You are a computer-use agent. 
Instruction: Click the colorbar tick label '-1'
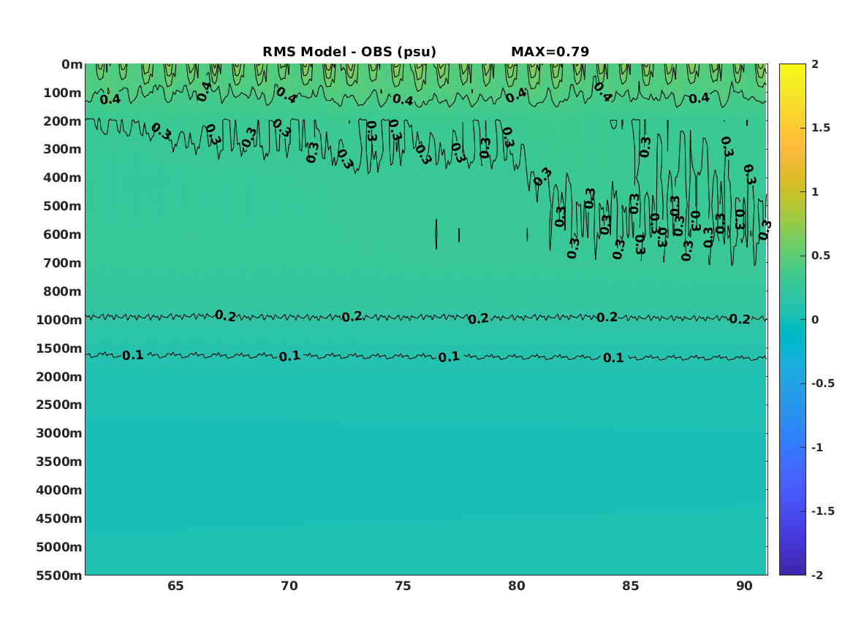click(x=817, y=447)
